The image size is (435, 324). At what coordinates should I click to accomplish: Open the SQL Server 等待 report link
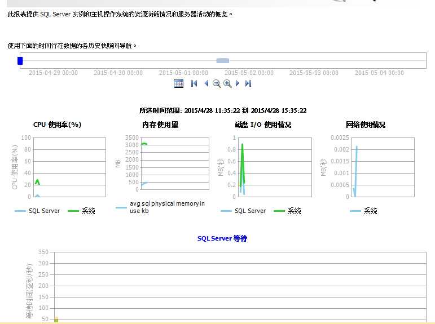[x=222, y=238]
